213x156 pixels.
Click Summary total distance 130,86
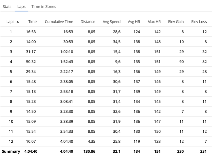89,151
